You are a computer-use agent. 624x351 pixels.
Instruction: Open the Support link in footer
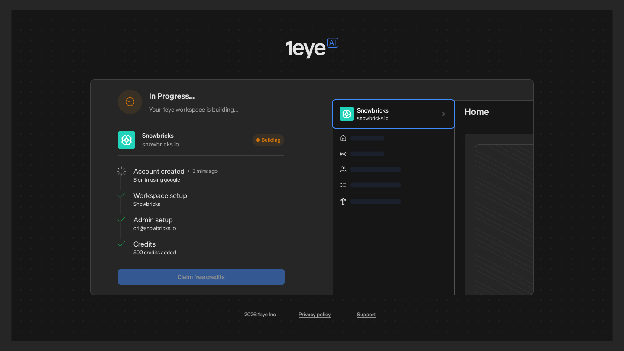pyautogui.click(x=367, y=315)
